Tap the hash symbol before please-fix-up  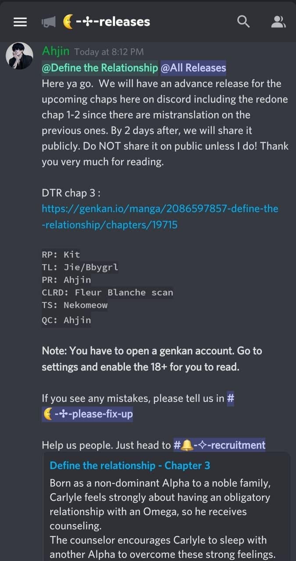[x=231, y=398]
